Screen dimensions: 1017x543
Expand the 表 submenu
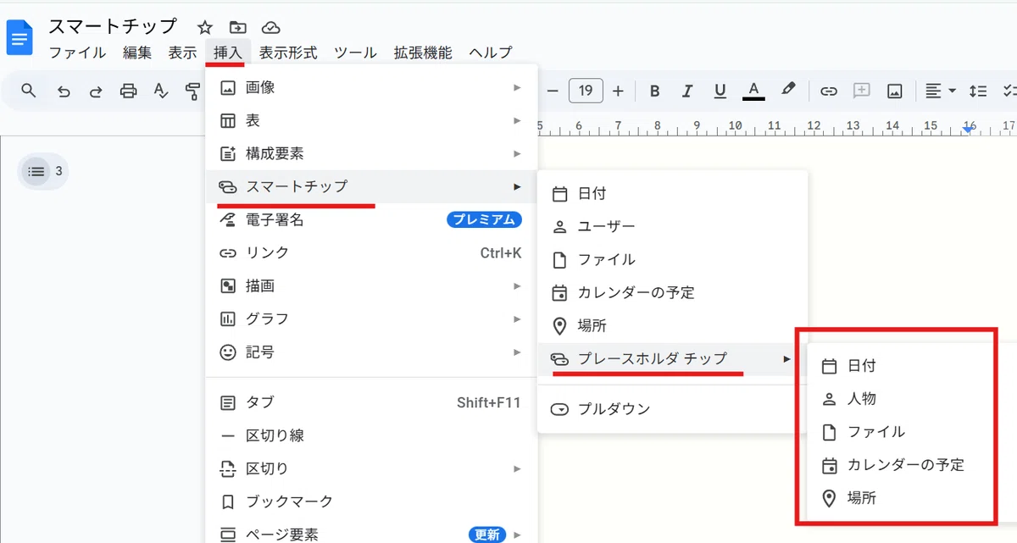[x=371, y=121]
